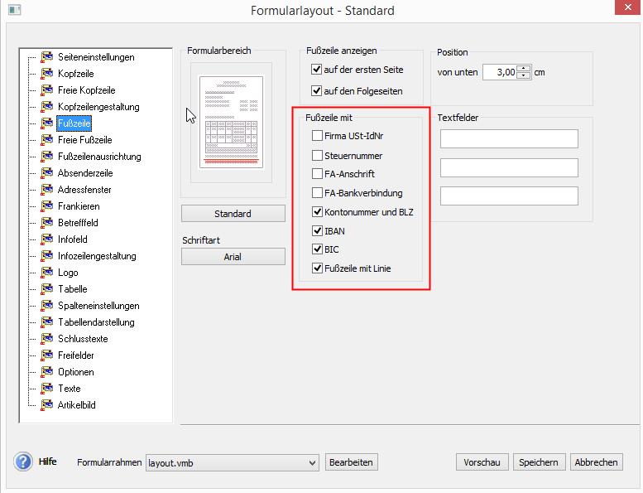
Task: Click the icon beside Frankieren
Action: (x=47, y=205)
